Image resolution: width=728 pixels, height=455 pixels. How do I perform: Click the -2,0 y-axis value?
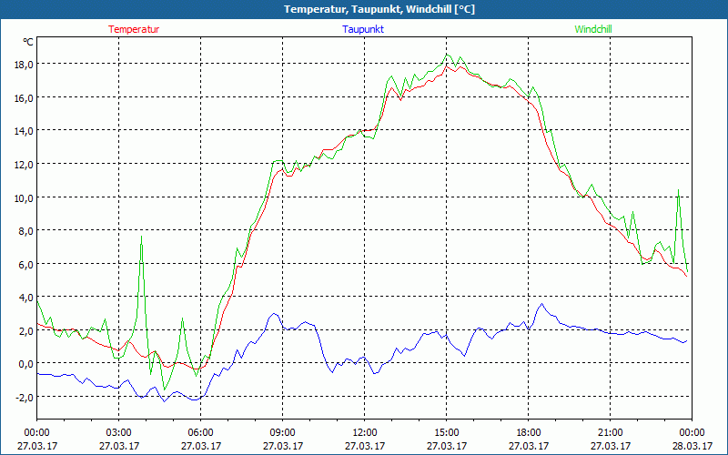[x=25, y=397]
